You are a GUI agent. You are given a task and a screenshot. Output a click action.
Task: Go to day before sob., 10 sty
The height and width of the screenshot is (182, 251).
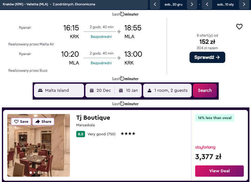tap(207, 4)
